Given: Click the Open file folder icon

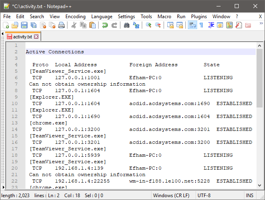Looking at the screenshot, I should click(x=15, y=25).
